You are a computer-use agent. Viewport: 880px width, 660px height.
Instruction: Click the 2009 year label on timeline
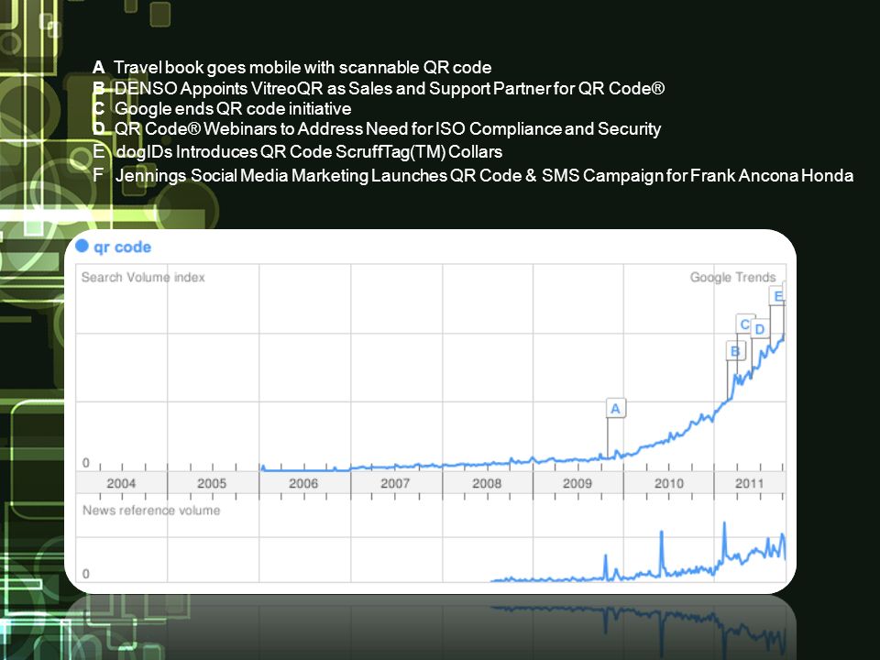point(577,483)
